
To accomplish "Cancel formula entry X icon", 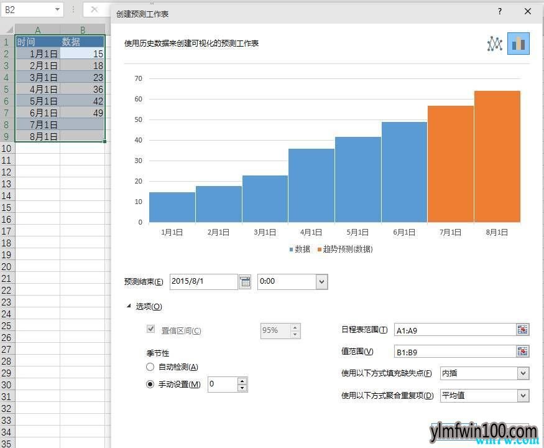I will 94,10.
